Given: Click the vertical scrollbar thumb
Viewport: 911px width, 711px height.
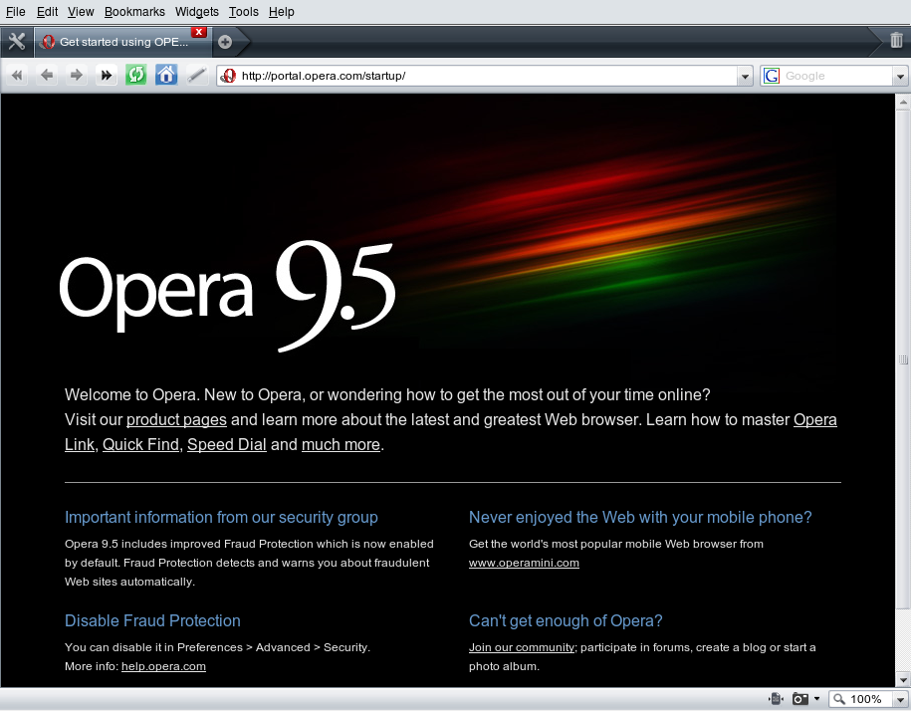Looking at the screenshot, I should (x=903, y=359).
